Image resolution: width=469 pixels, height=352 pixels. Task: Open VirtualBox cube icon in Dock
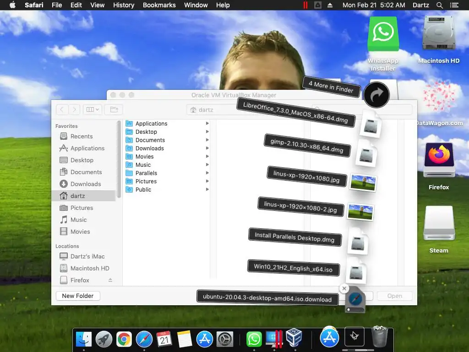point(294,338)
